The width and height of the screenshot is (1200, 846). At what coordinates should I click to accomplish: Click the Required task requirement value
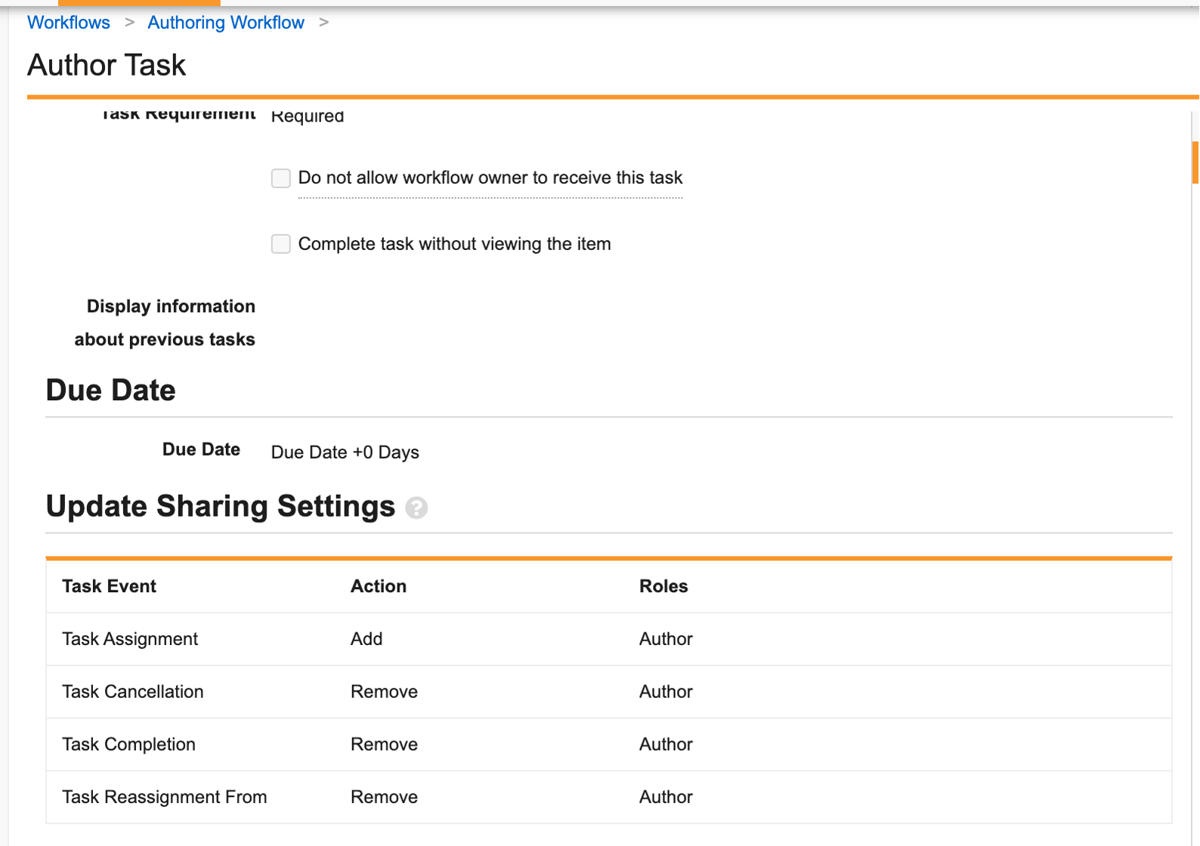308,116
